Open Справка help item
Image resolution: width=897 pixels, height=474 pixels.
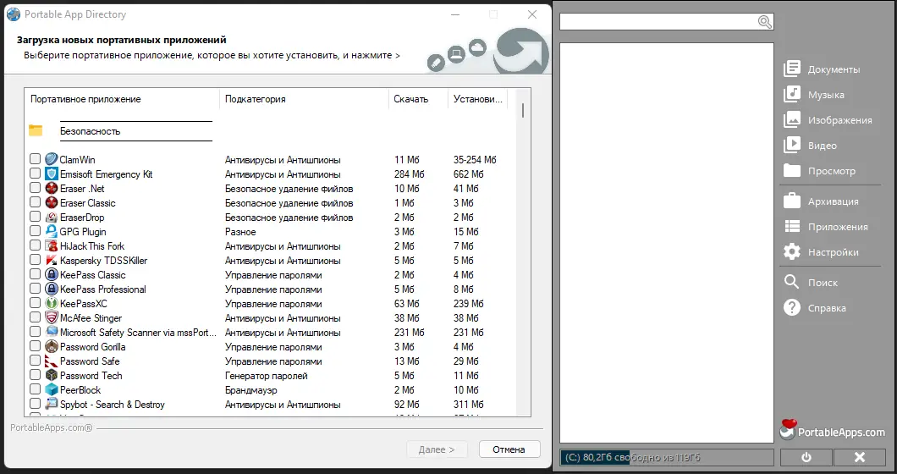coord(814,307)
